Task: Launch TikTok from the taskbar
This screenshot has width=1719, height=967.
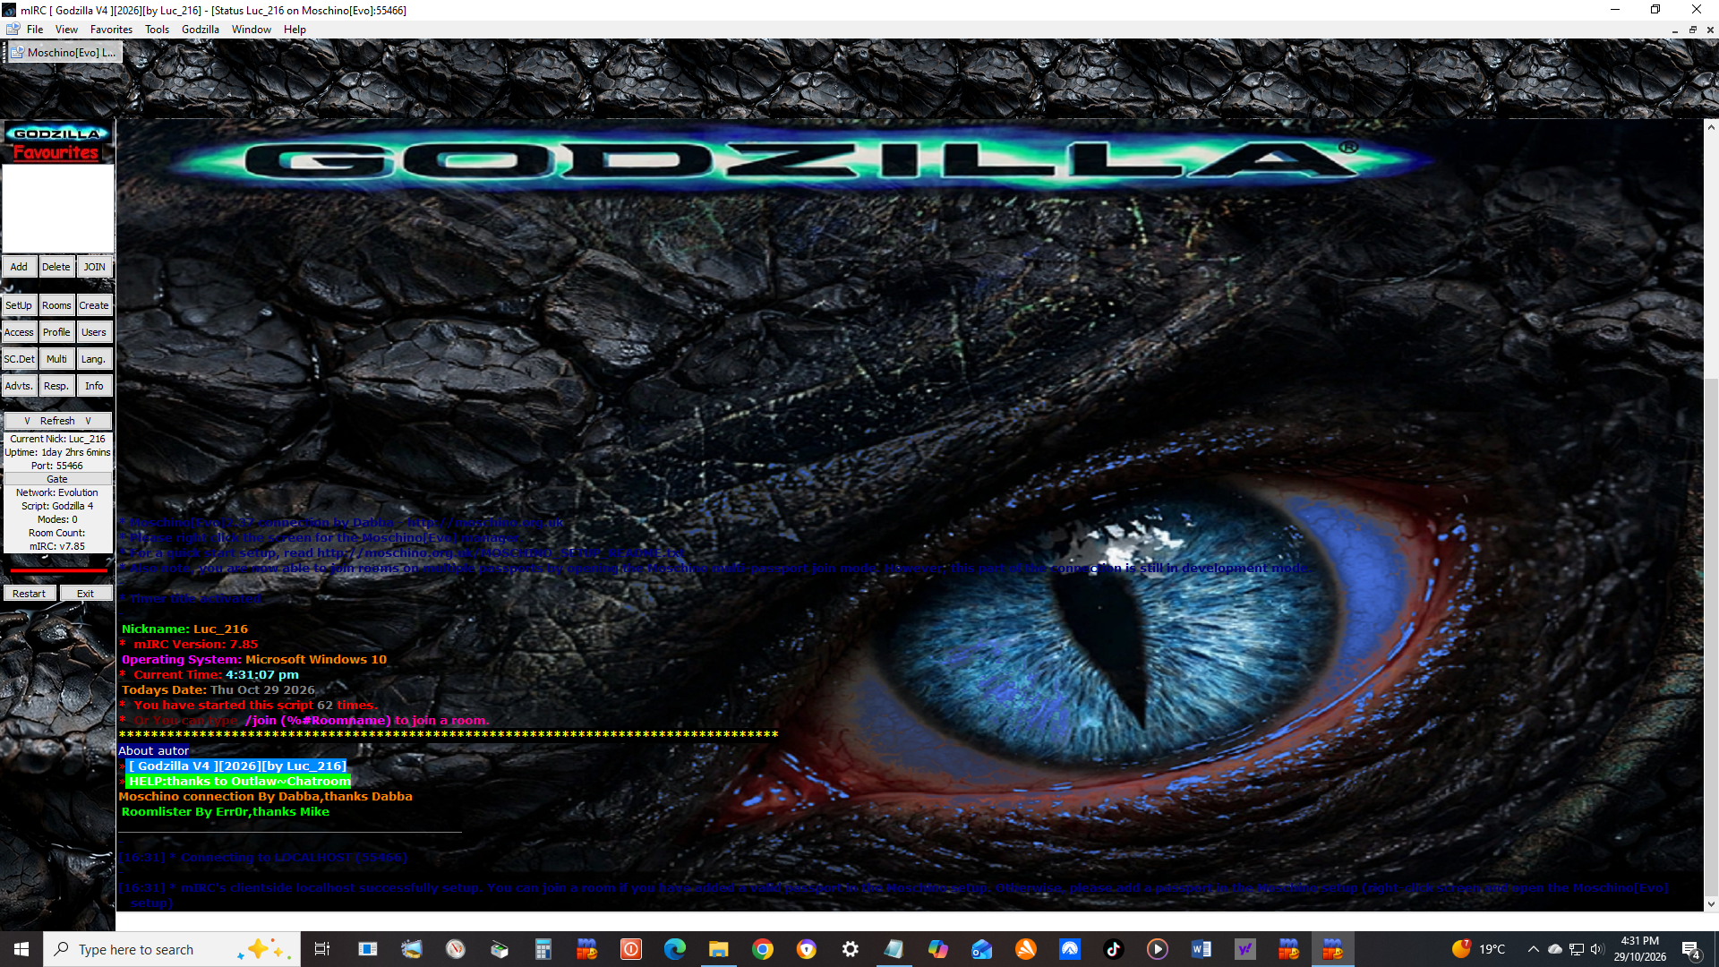Action: [x=1114, y=949]
